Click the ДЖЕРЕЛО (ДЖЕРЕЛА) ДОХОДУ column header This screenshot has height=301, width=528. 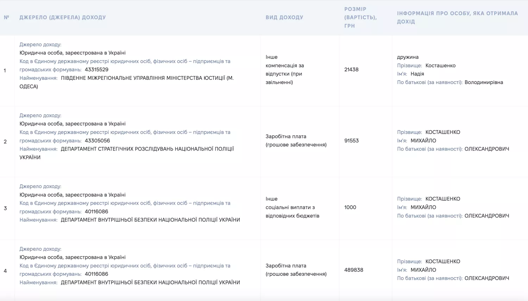[63, 17]
